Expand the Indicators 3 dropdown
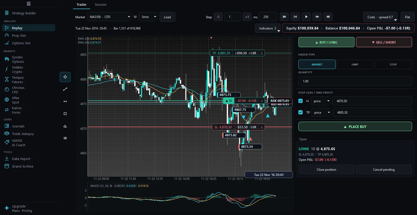The width and height of the screenshot is (417, 215). (268, 28)
